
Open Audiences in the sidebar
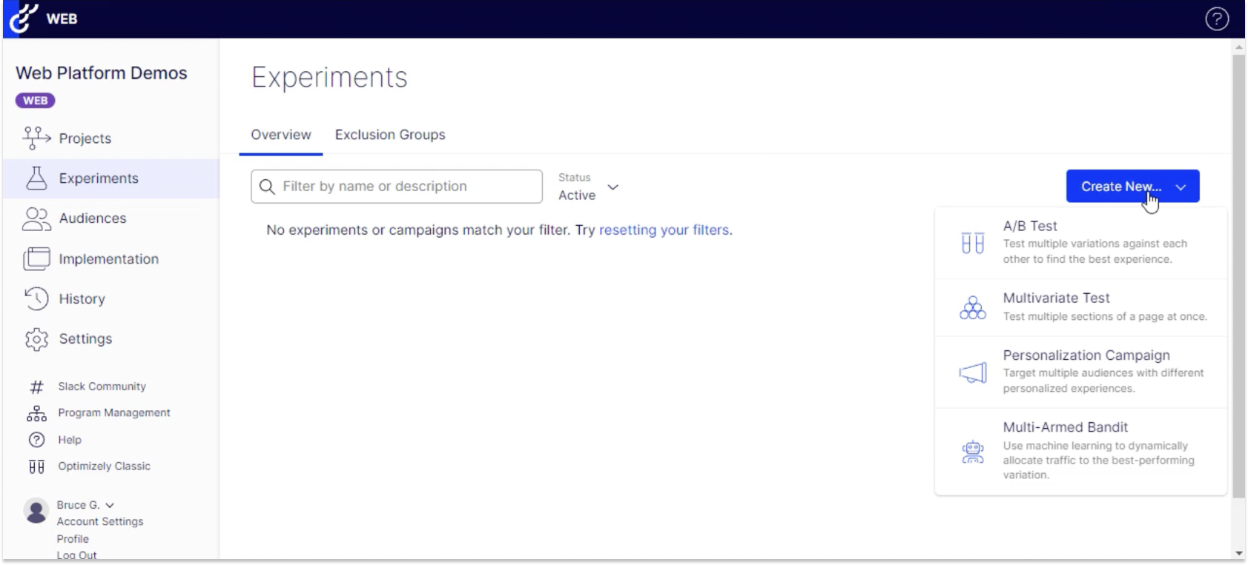tap(111, 218)
